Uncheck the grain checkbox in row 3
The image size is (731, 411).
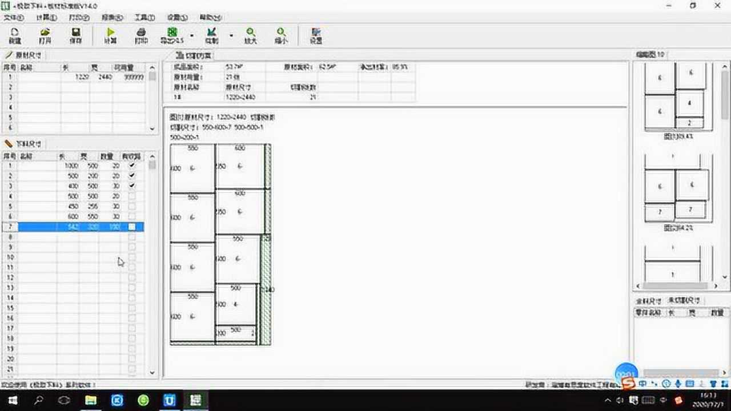coord(132,186)
